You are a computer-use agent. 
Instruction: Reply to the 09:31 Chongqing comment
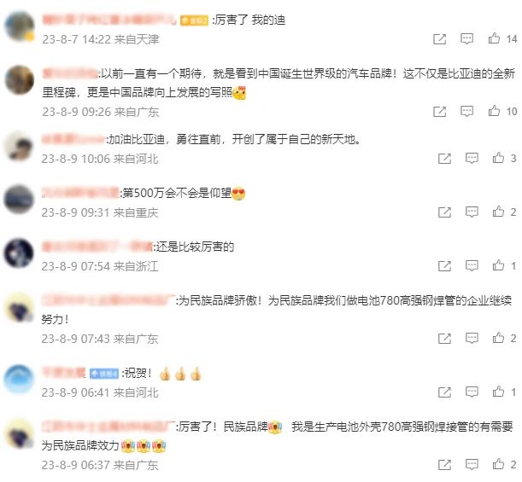coord(472,212)
